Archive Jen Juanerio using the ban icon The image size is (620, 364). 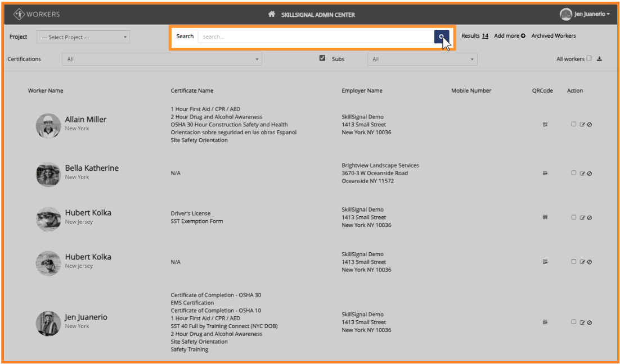point(589,322)
